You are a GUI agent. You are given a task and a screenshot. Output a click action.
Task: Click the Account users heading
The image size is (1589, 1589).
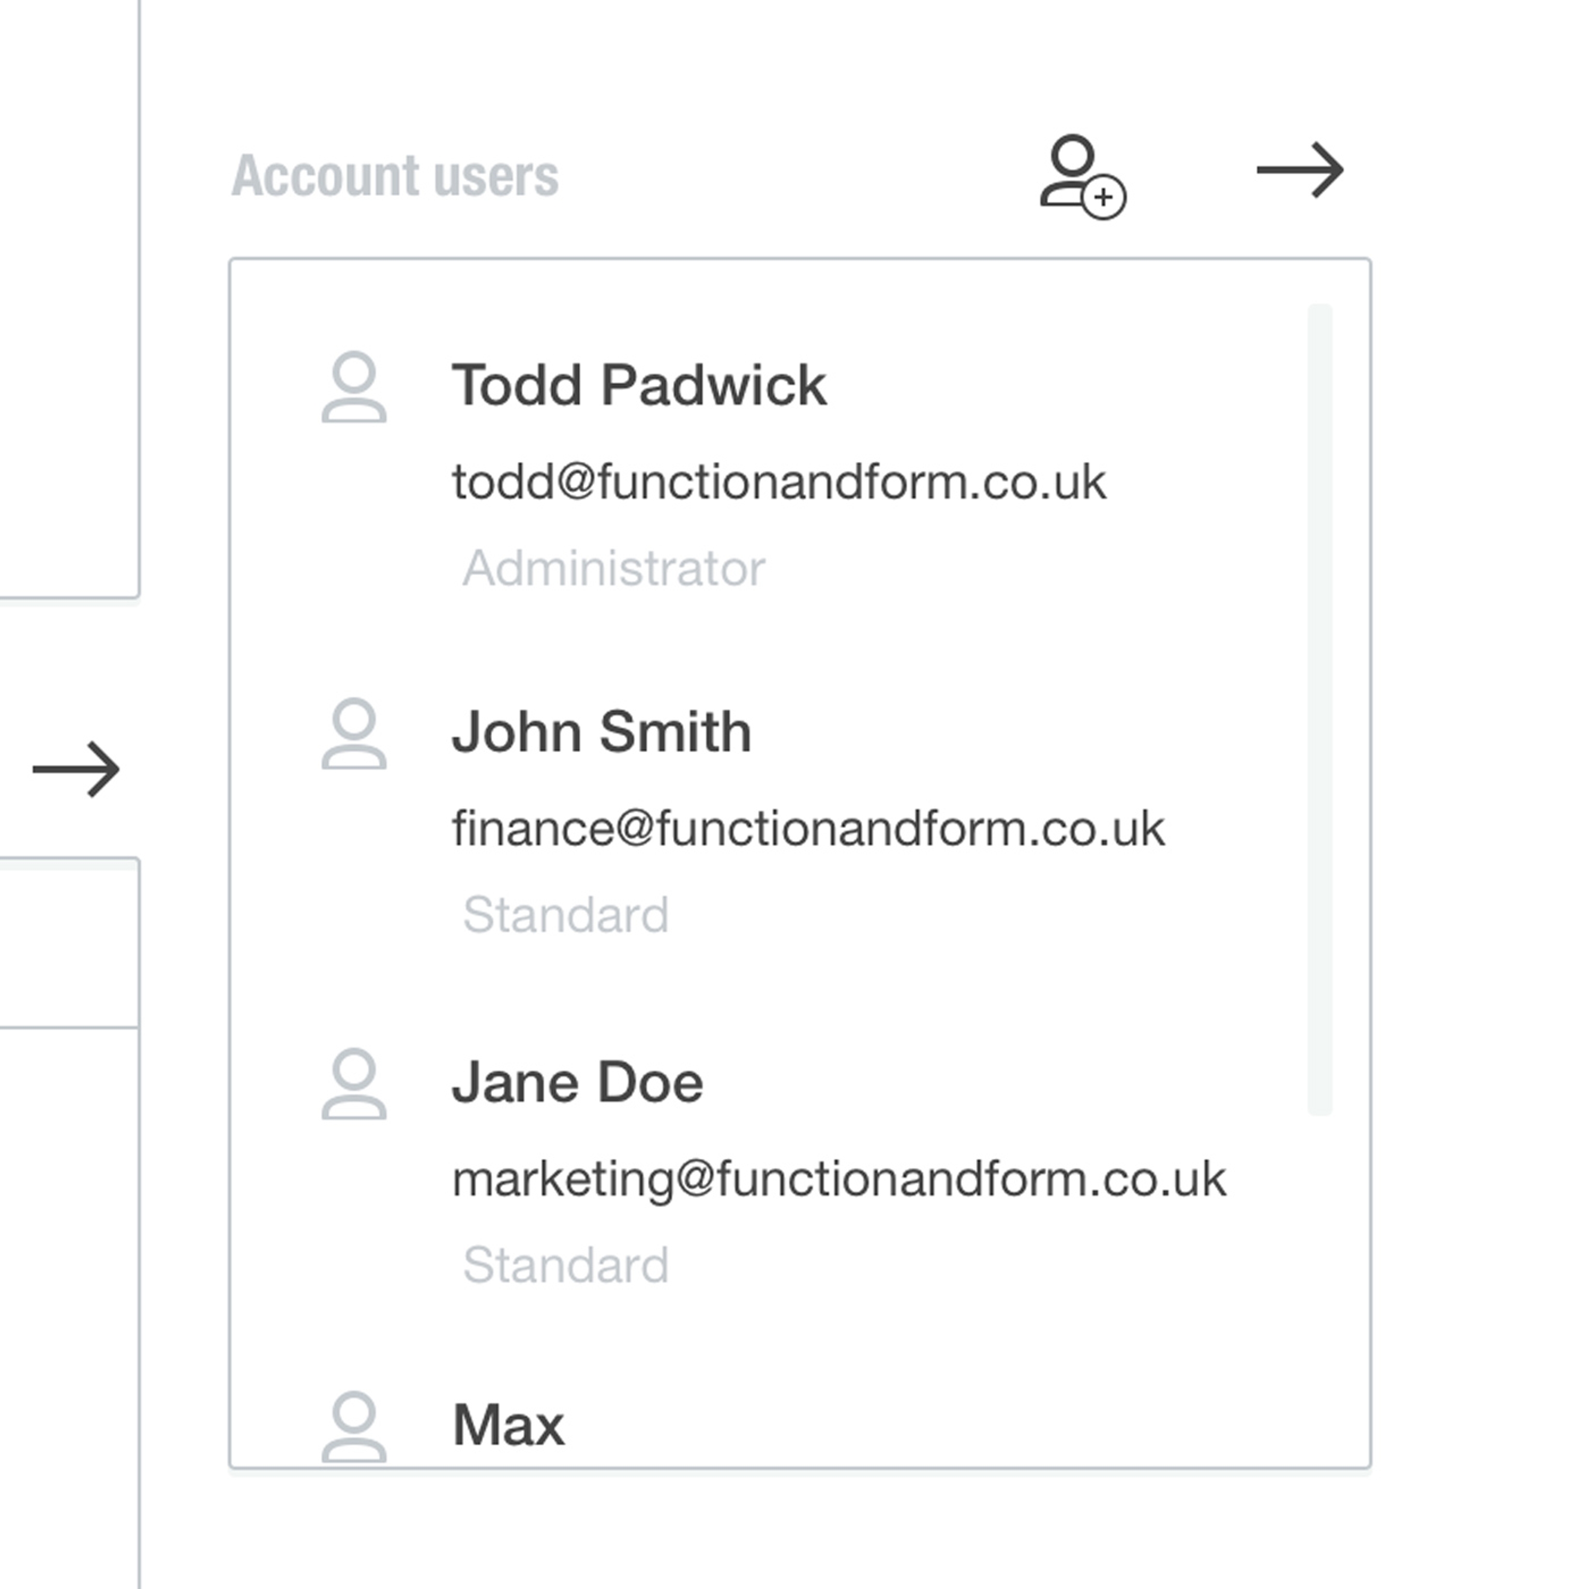point(395,176)
